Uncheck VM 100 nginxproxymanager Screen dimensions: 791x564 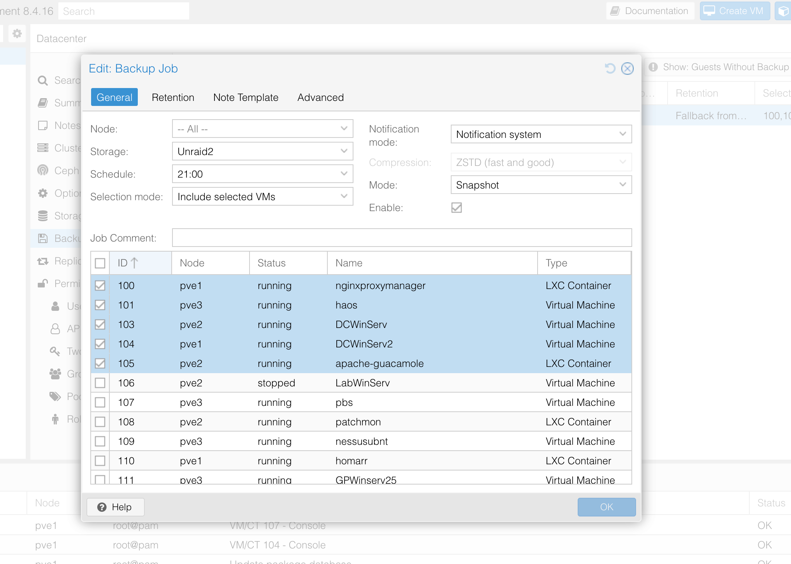coord(100,286)
